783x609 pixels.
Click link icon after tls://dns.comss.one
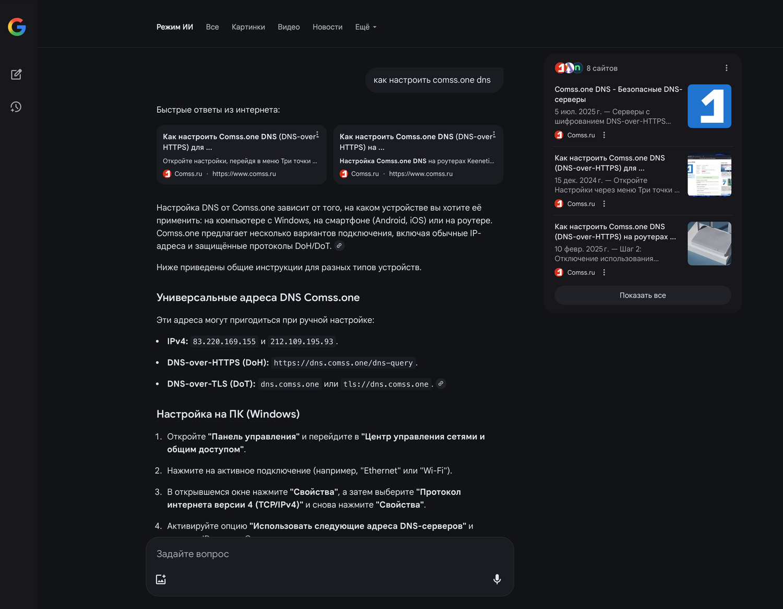(x=441, y=383)
